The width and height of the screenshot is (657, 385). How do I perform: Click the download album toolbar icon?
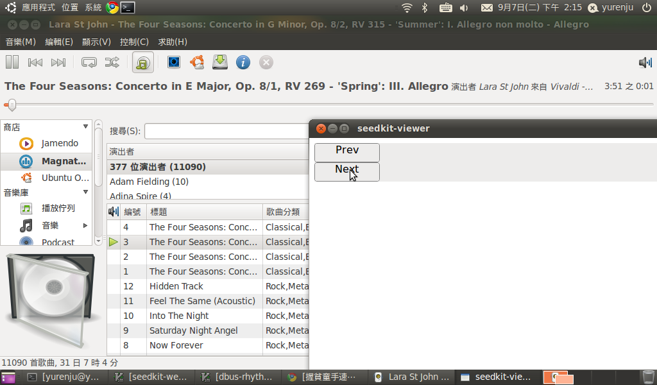220,62
